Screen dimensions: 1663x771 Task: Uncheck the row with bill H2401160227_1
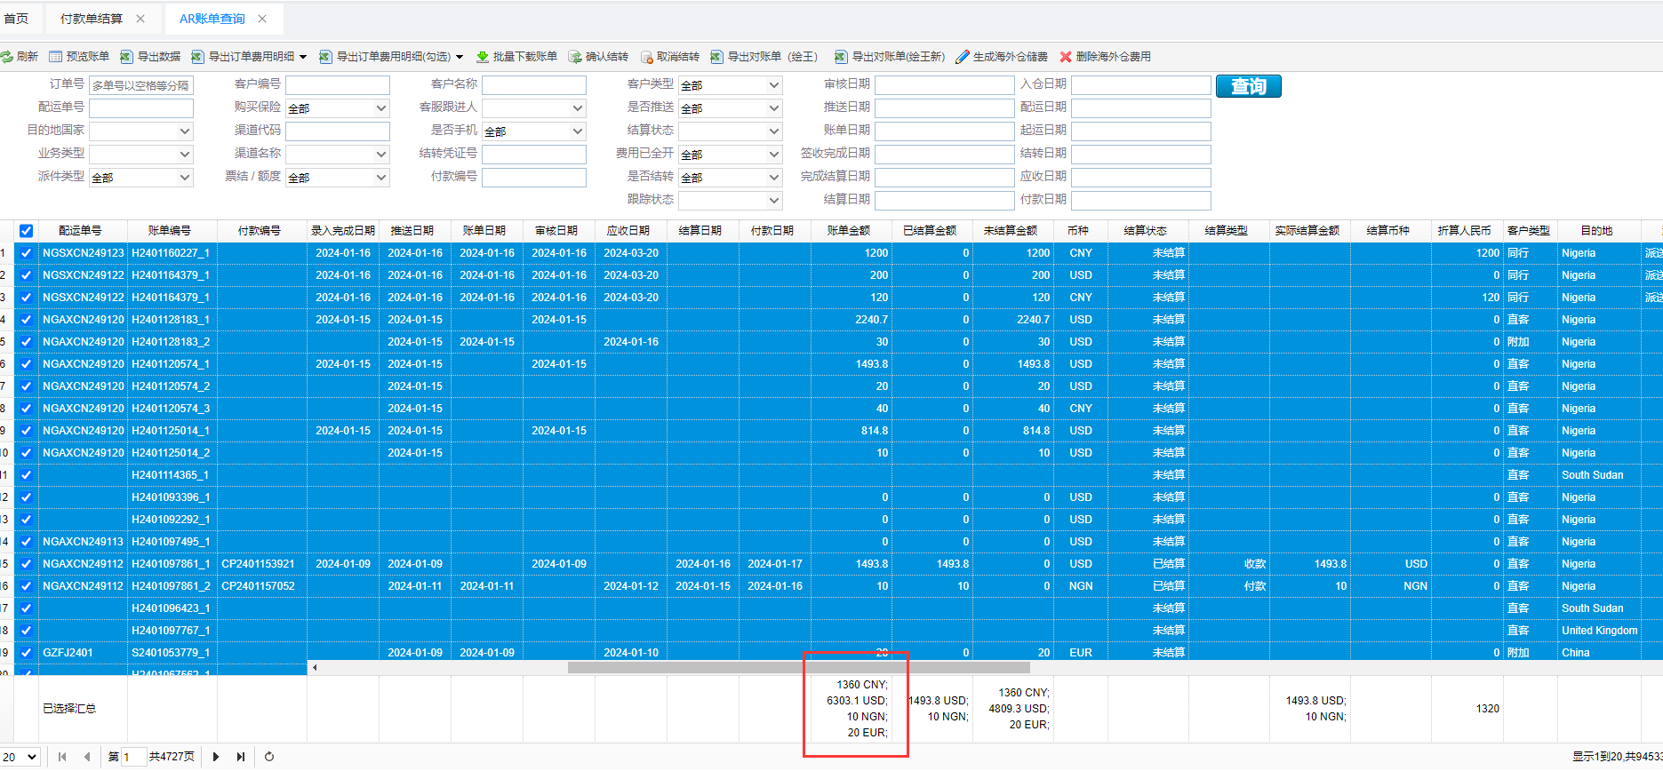(x=27, y=253)
